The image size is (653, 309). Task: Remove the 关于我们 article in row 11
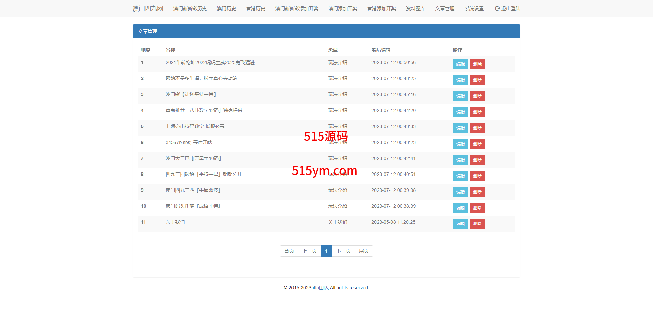477,224
